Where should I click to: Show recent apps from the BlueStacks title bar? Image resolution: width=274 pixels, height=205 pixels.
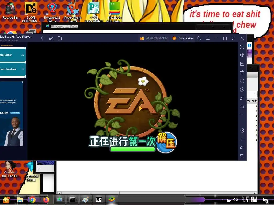point(60,38)
